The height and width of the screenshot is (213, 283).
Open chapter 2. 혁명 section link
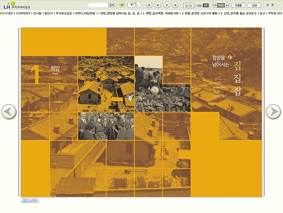coord(160,13)
